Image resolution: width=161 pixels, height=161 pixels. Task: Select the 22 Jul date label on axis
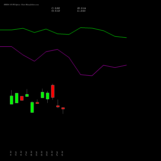click(42, 153)
